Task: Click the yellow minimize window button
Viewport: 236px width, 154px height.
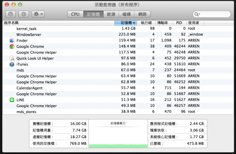Action: (x=14, y=5)
